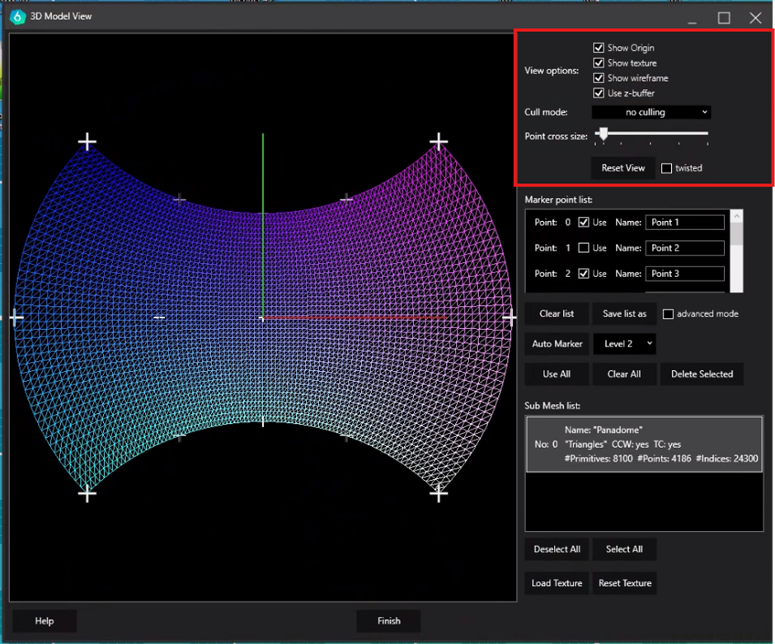Select the top-right corner cross marker

click(439, 142)
